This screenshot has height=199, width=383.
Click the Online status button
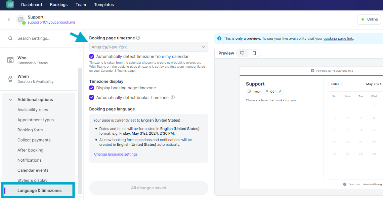[x=369, y=19]
